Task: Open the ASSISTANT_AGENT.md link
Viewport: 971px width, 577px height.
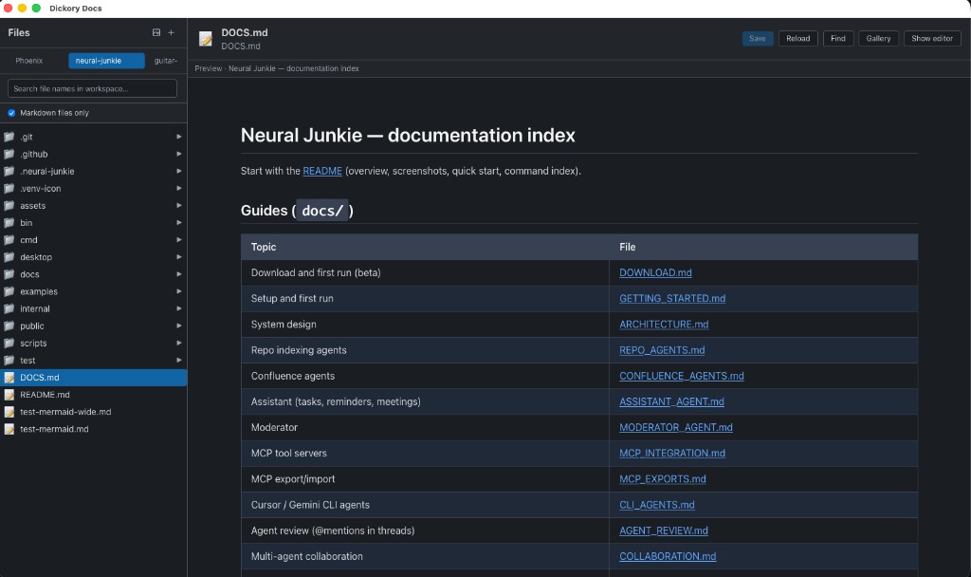Action: point(671,402)
